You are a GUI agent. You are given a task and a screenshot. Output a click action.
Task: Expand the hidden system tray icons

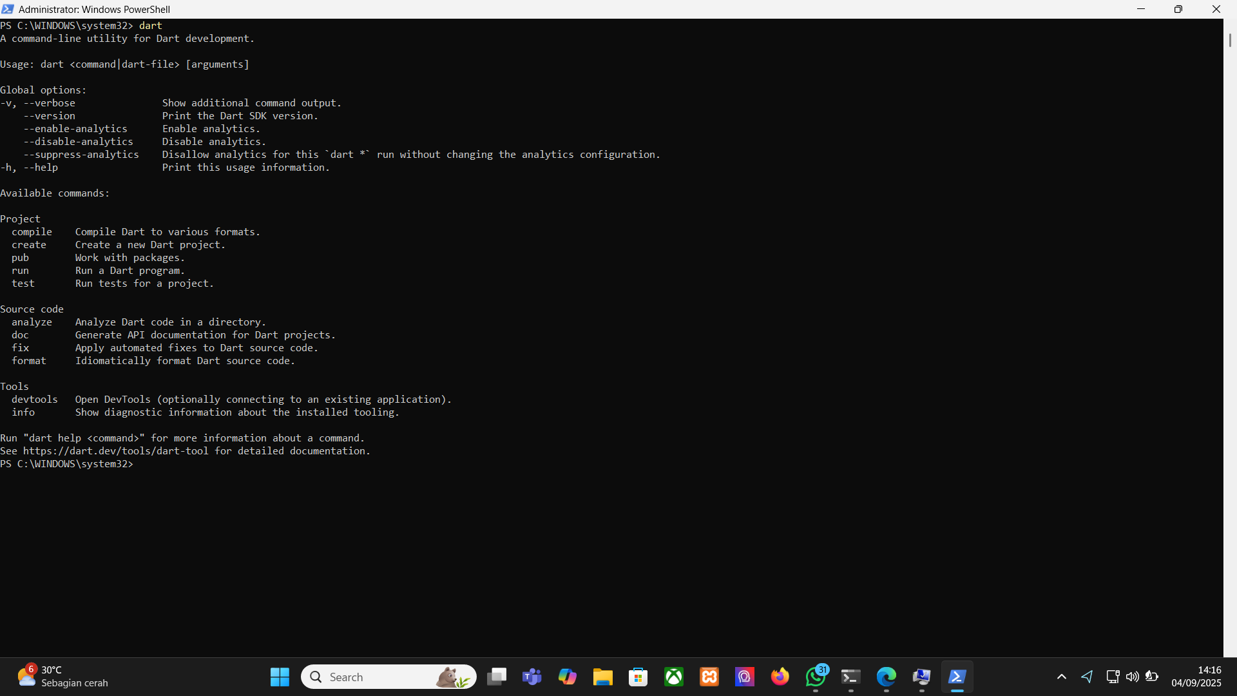[x=1062, y=677]
